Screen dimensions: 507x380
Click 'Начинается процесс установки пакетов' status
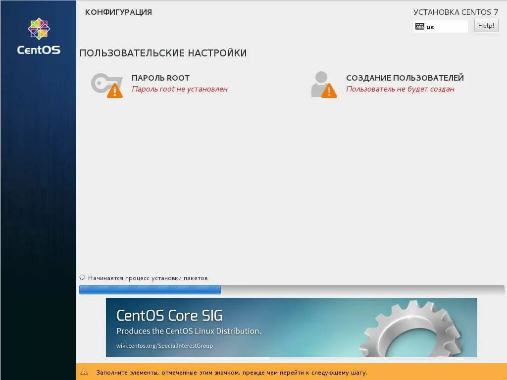(148, 278)
